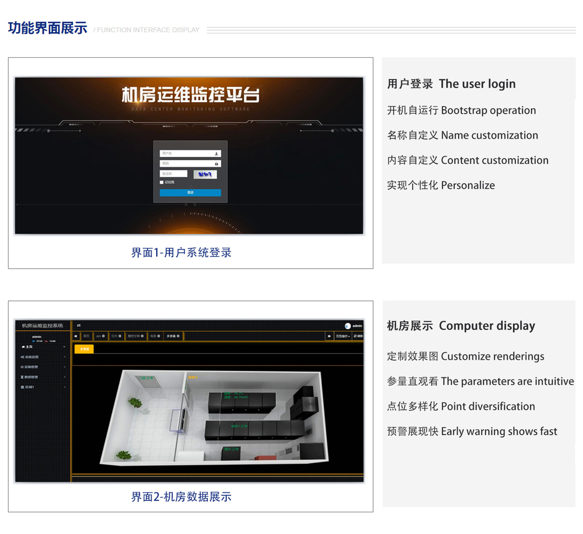The width and height of the screenshot is (583, 534).
Task: Expand the 数据管理 sidebar menu
Action: (41, 377)
